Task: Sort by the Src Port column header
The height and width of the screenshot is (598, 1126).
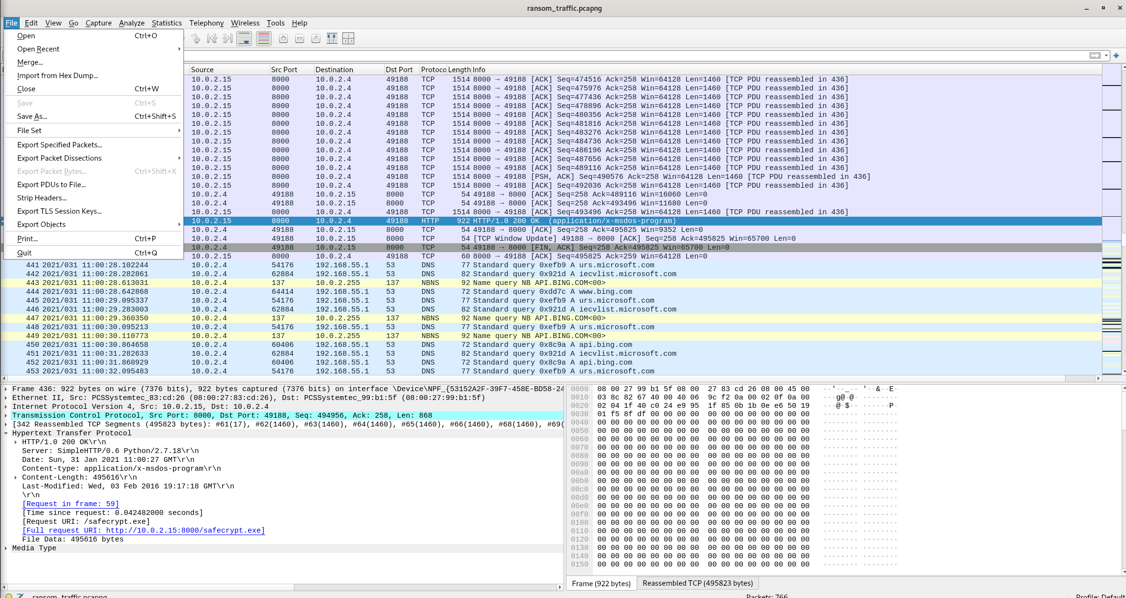Action: click(x=292, y=70)
